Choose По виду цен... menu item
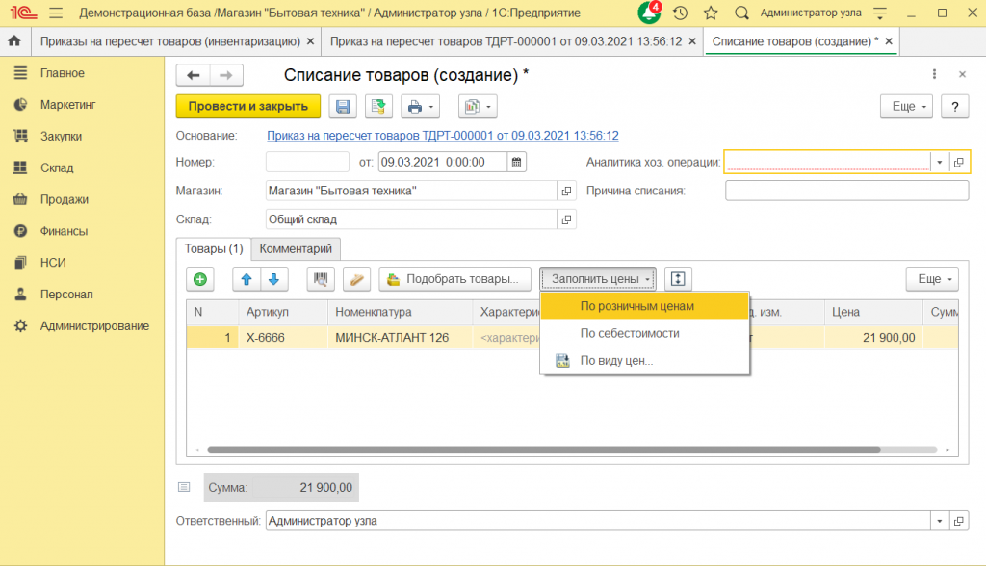The width and height of the screenshot is (986, 566). click(x=644, y=360)
